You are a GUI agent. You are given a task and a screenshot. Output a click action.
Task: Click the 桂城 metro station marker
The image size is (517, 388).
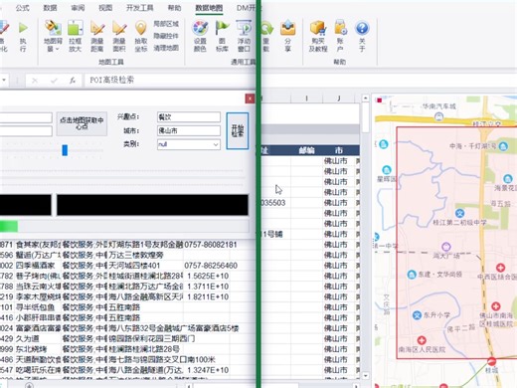(492, 361)
